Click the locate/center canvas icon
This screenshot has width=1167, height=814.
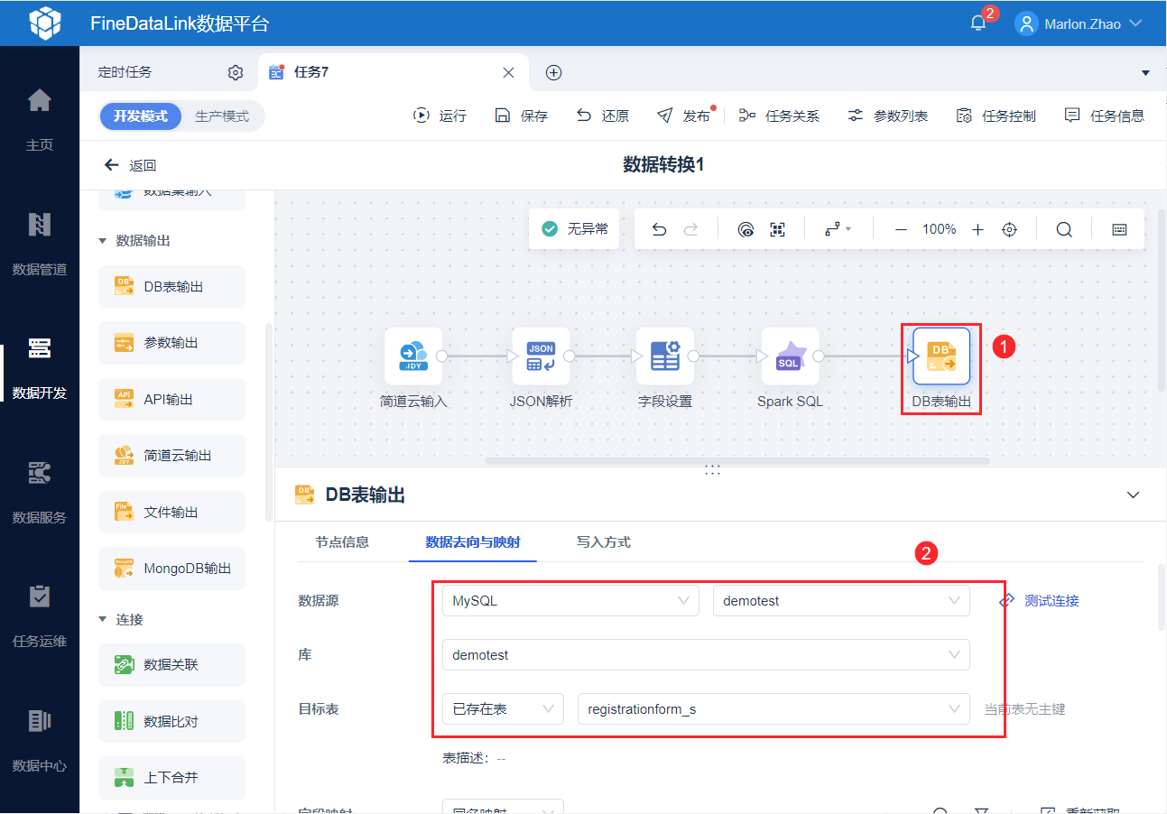click(1010, 229)
